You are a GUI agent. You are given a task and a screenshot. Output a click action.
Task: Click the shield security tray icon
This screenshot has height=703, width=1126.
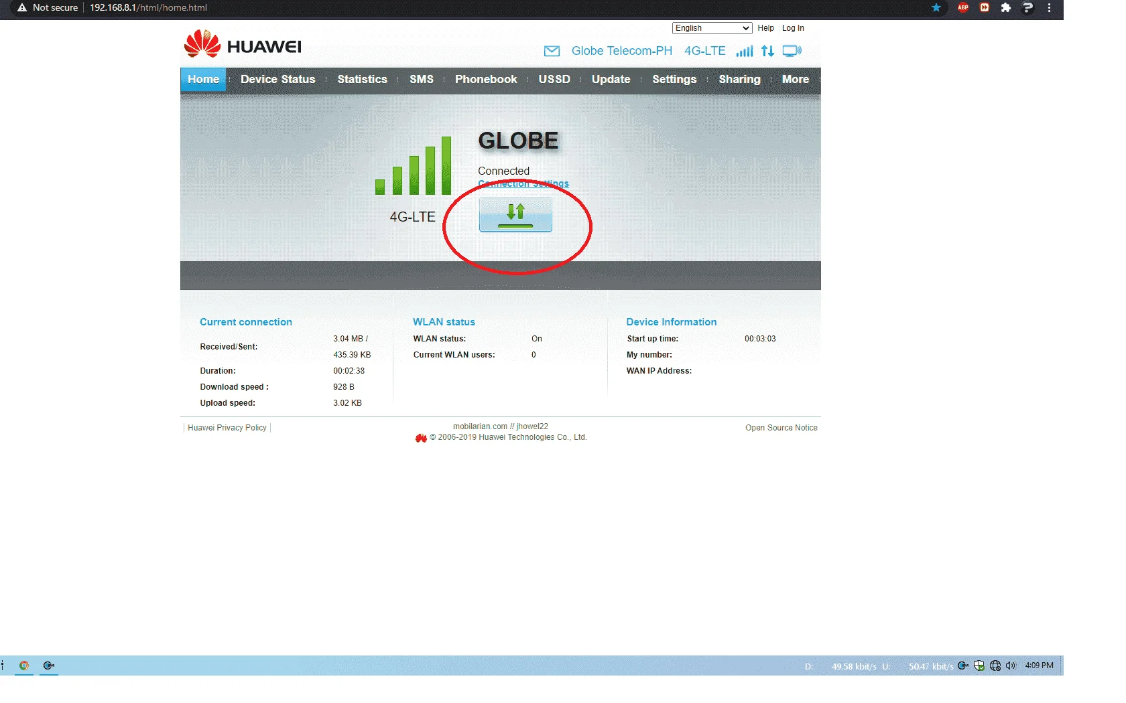979,666
